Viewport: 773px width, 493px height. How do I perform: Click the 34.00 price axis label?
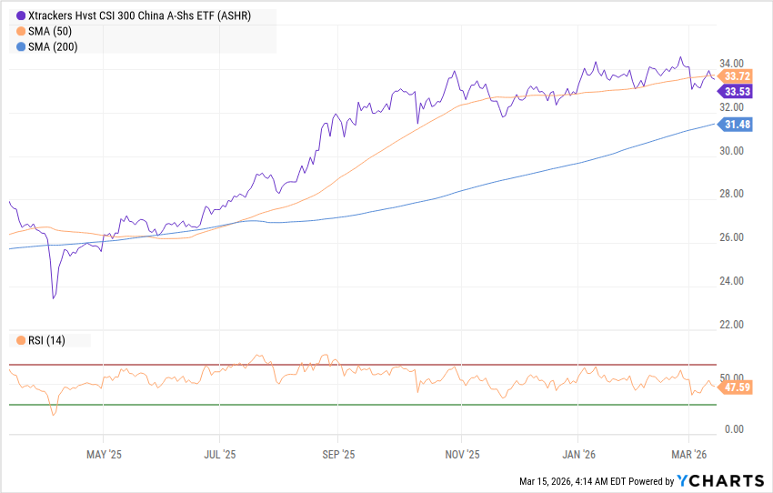pos(731,64)
